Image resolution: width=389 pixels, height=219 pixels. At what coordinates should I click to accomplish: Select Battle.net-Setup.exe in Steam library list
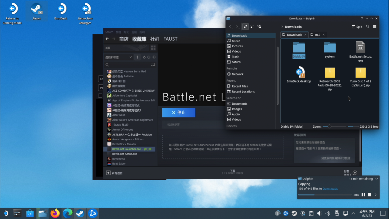point(129,154)
